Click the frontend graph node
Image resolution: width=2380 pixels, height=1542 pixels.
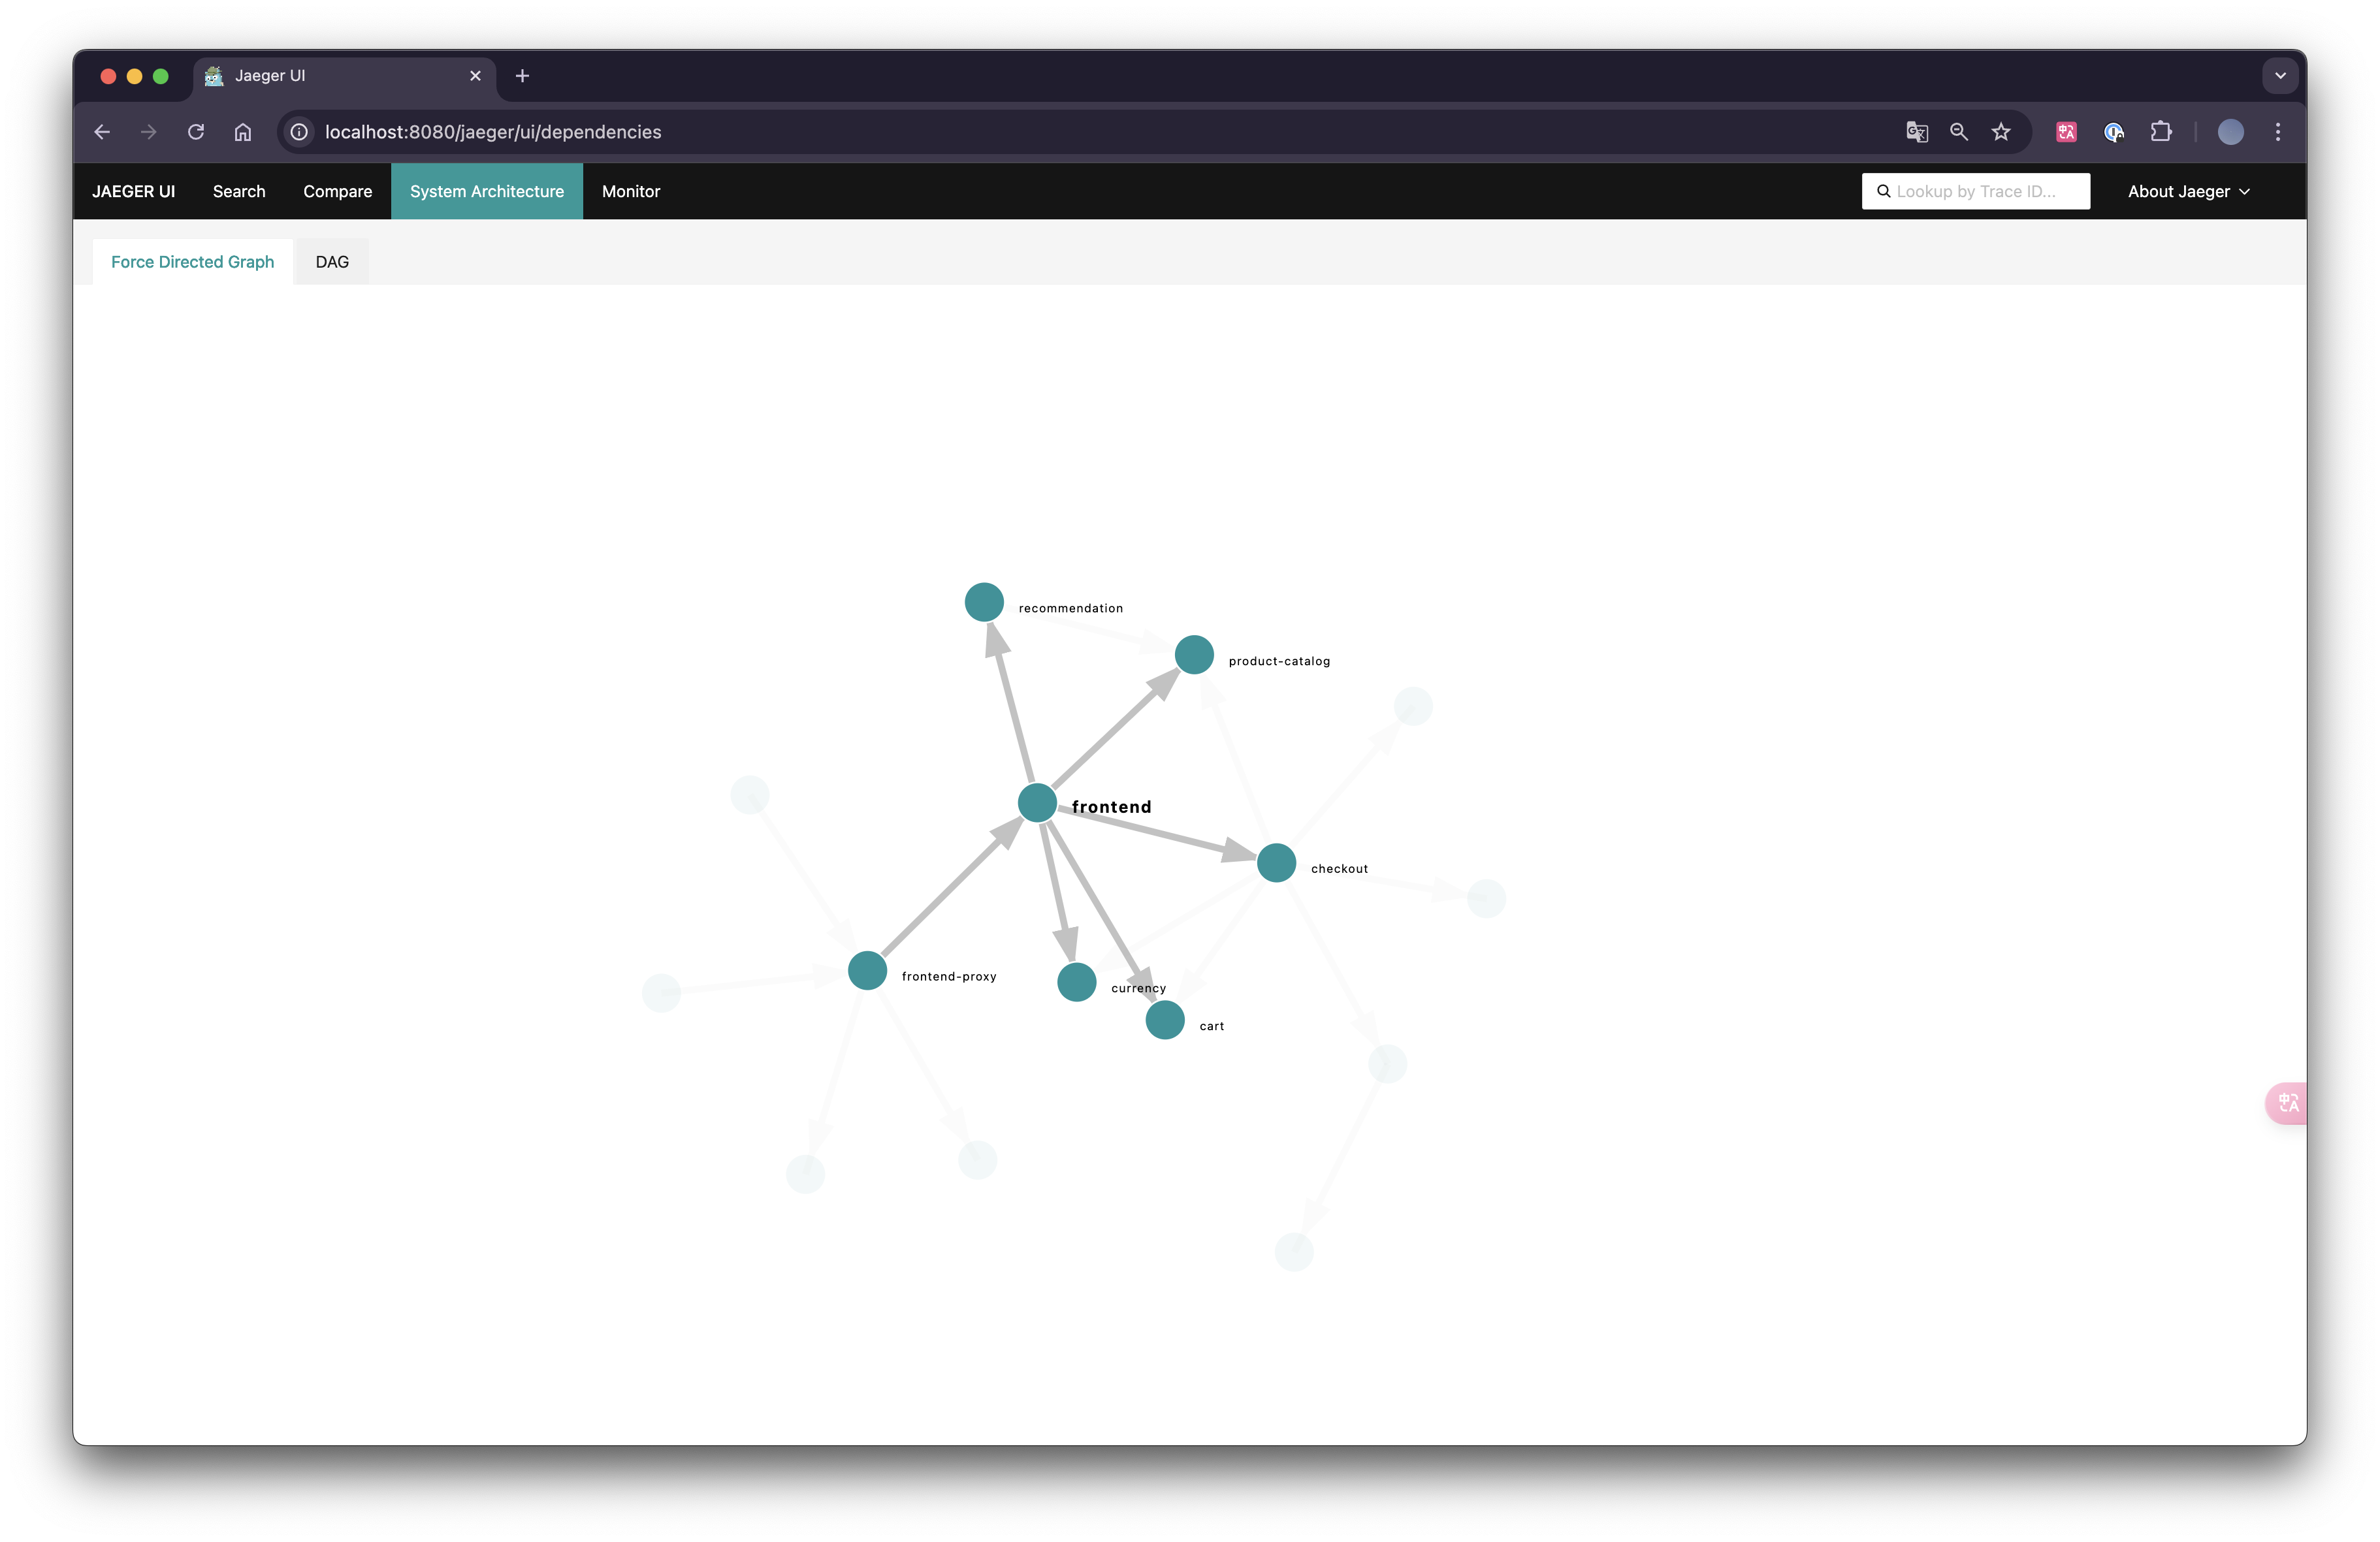pos(1037,802)
